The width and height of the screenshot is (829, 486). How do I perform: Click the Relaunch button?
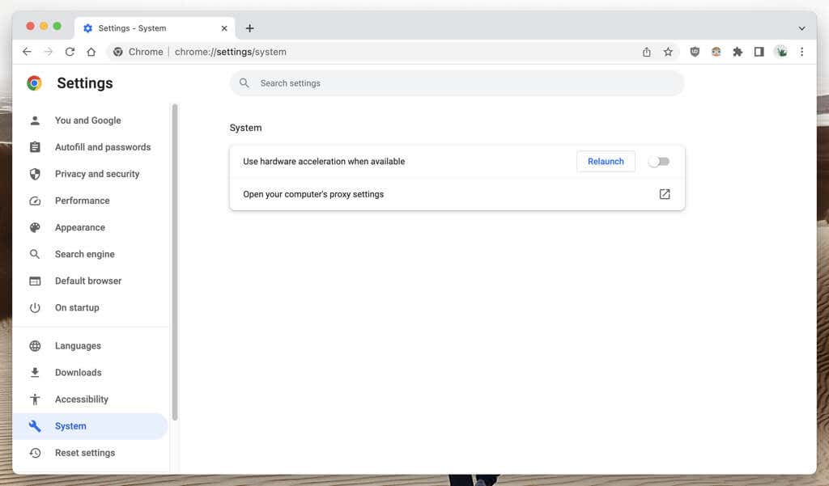point(606,161)
